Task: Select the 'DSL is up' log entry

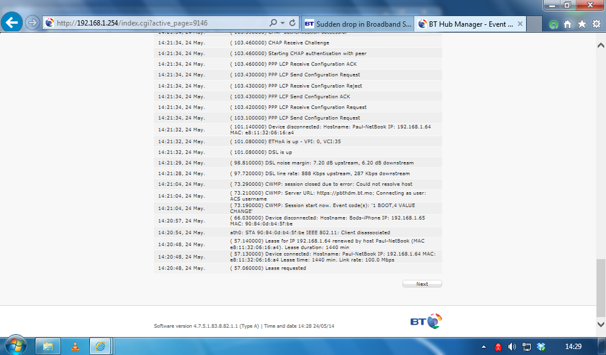Action: (x=298, y=152)
